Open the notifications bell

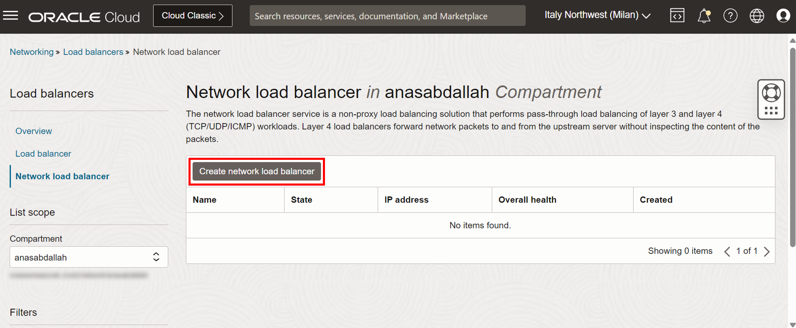(704, 16)
